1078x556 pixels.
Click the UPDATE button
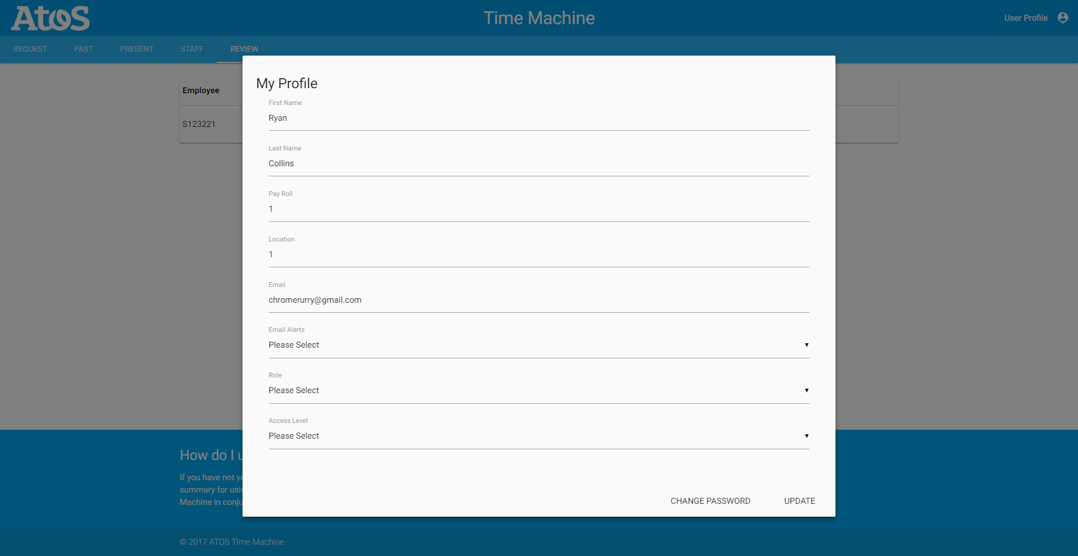pos(799,501)
